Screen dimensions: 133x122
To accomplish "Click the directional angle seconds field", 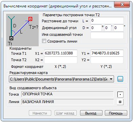I will [x=119, y=28].
